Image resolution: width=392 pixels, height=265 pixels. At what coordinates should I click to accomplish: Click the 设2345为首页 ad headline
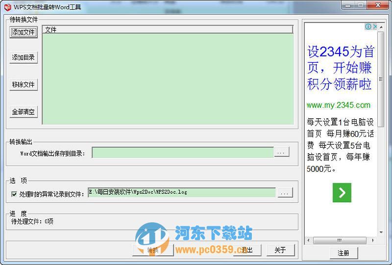tap(340, 67)
